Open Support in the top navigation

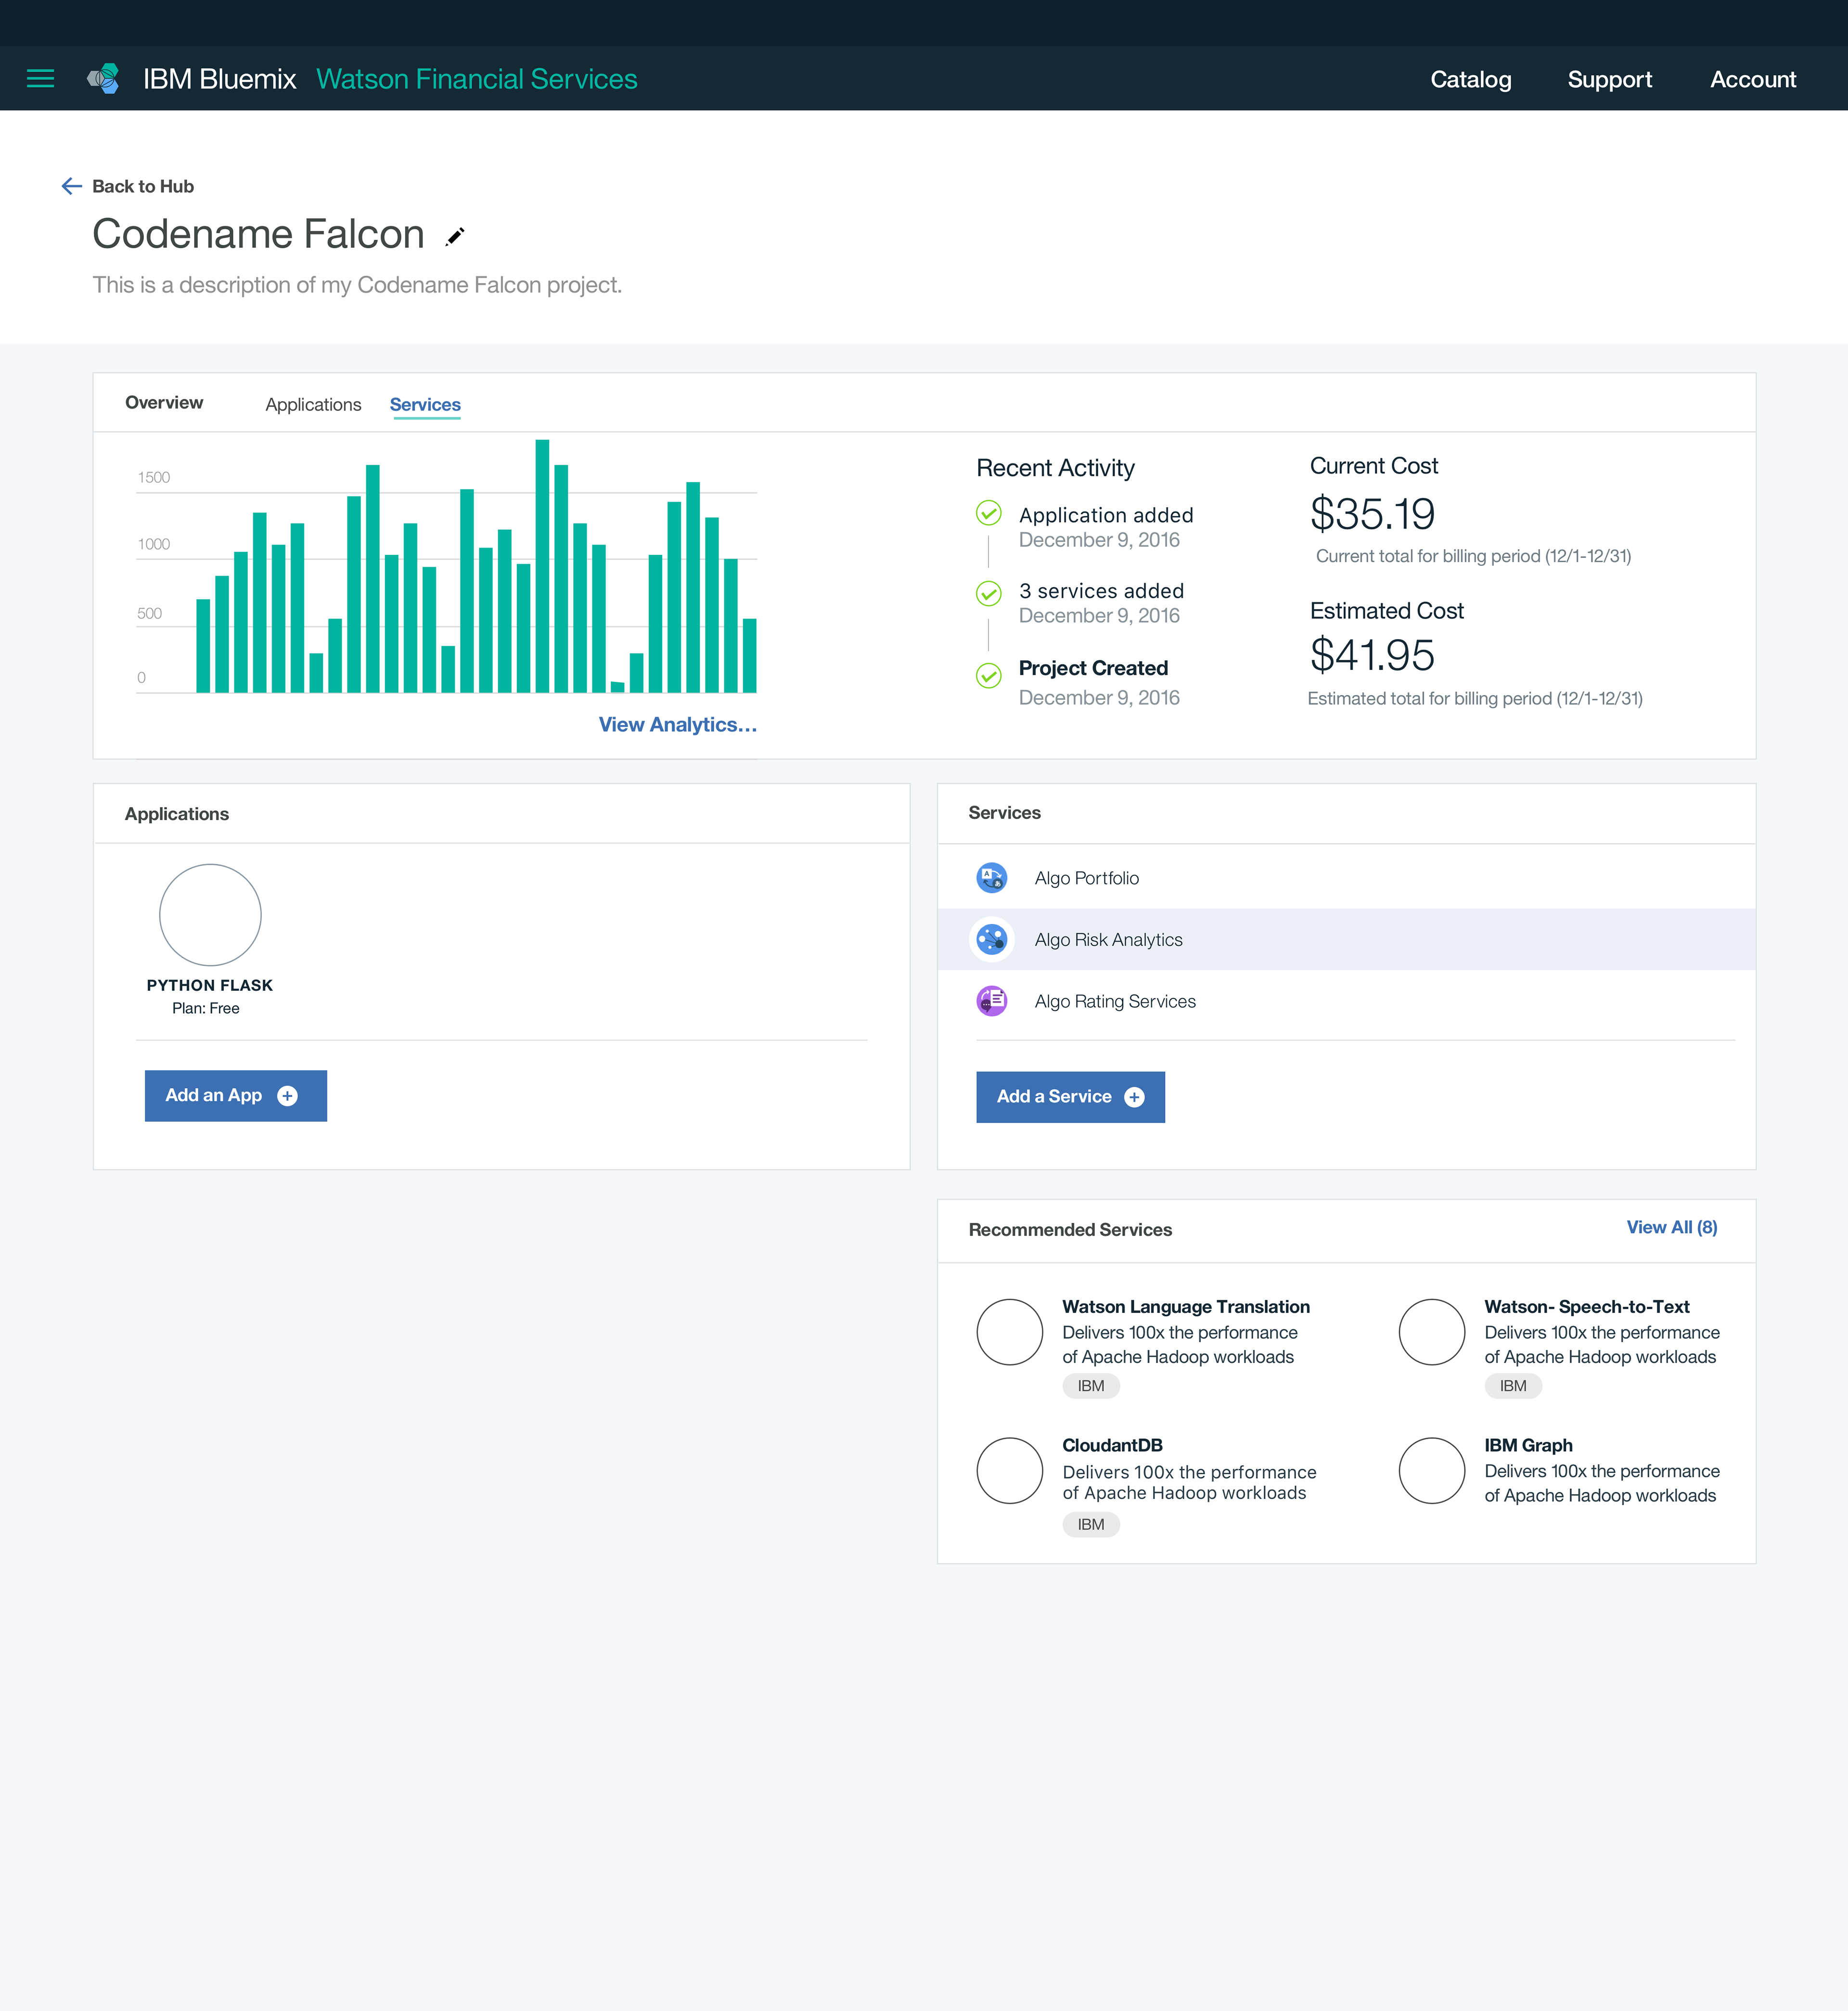(x=1609, y=79)
